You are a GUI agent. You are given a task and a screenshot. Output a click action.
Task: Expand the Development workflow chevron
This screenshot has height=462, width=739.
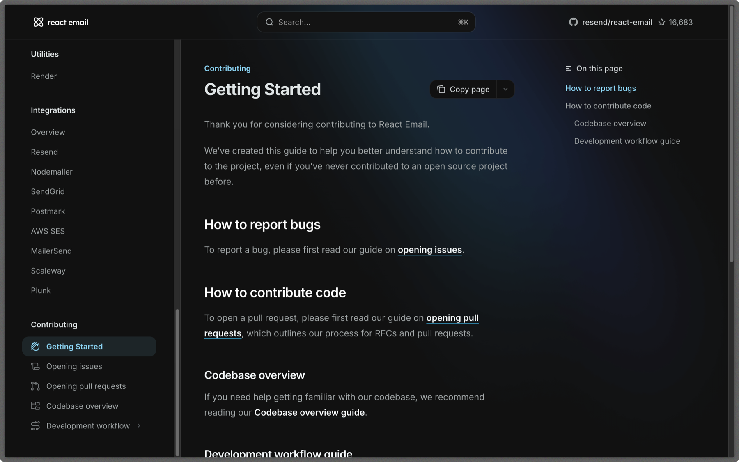[x=139, y=426]
